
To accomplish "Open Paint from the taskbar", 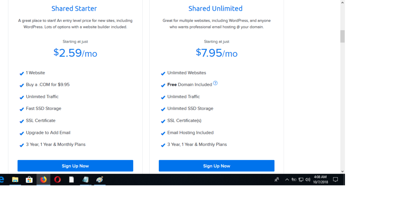I will point(99,180).
